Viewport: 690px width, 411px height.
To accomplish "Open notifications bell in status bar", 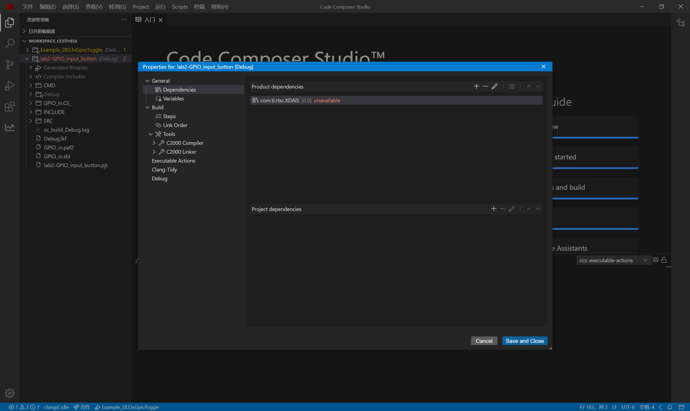I will [670, 407].
